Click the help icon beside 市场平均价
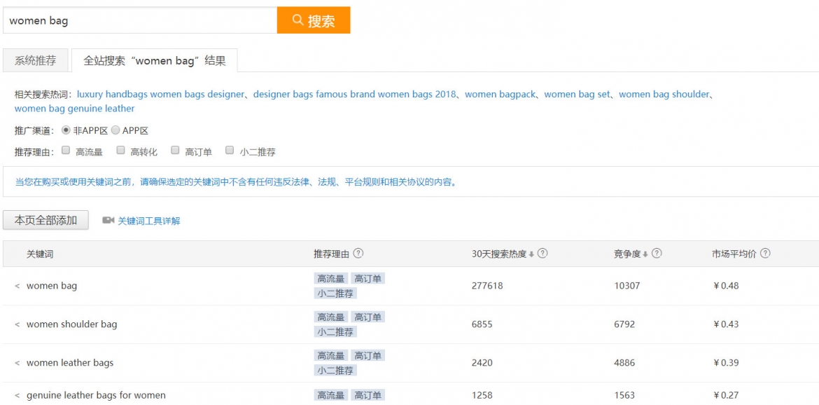This screenshot has width=819, height=405. pyautogui.click(x=765, y=254)
